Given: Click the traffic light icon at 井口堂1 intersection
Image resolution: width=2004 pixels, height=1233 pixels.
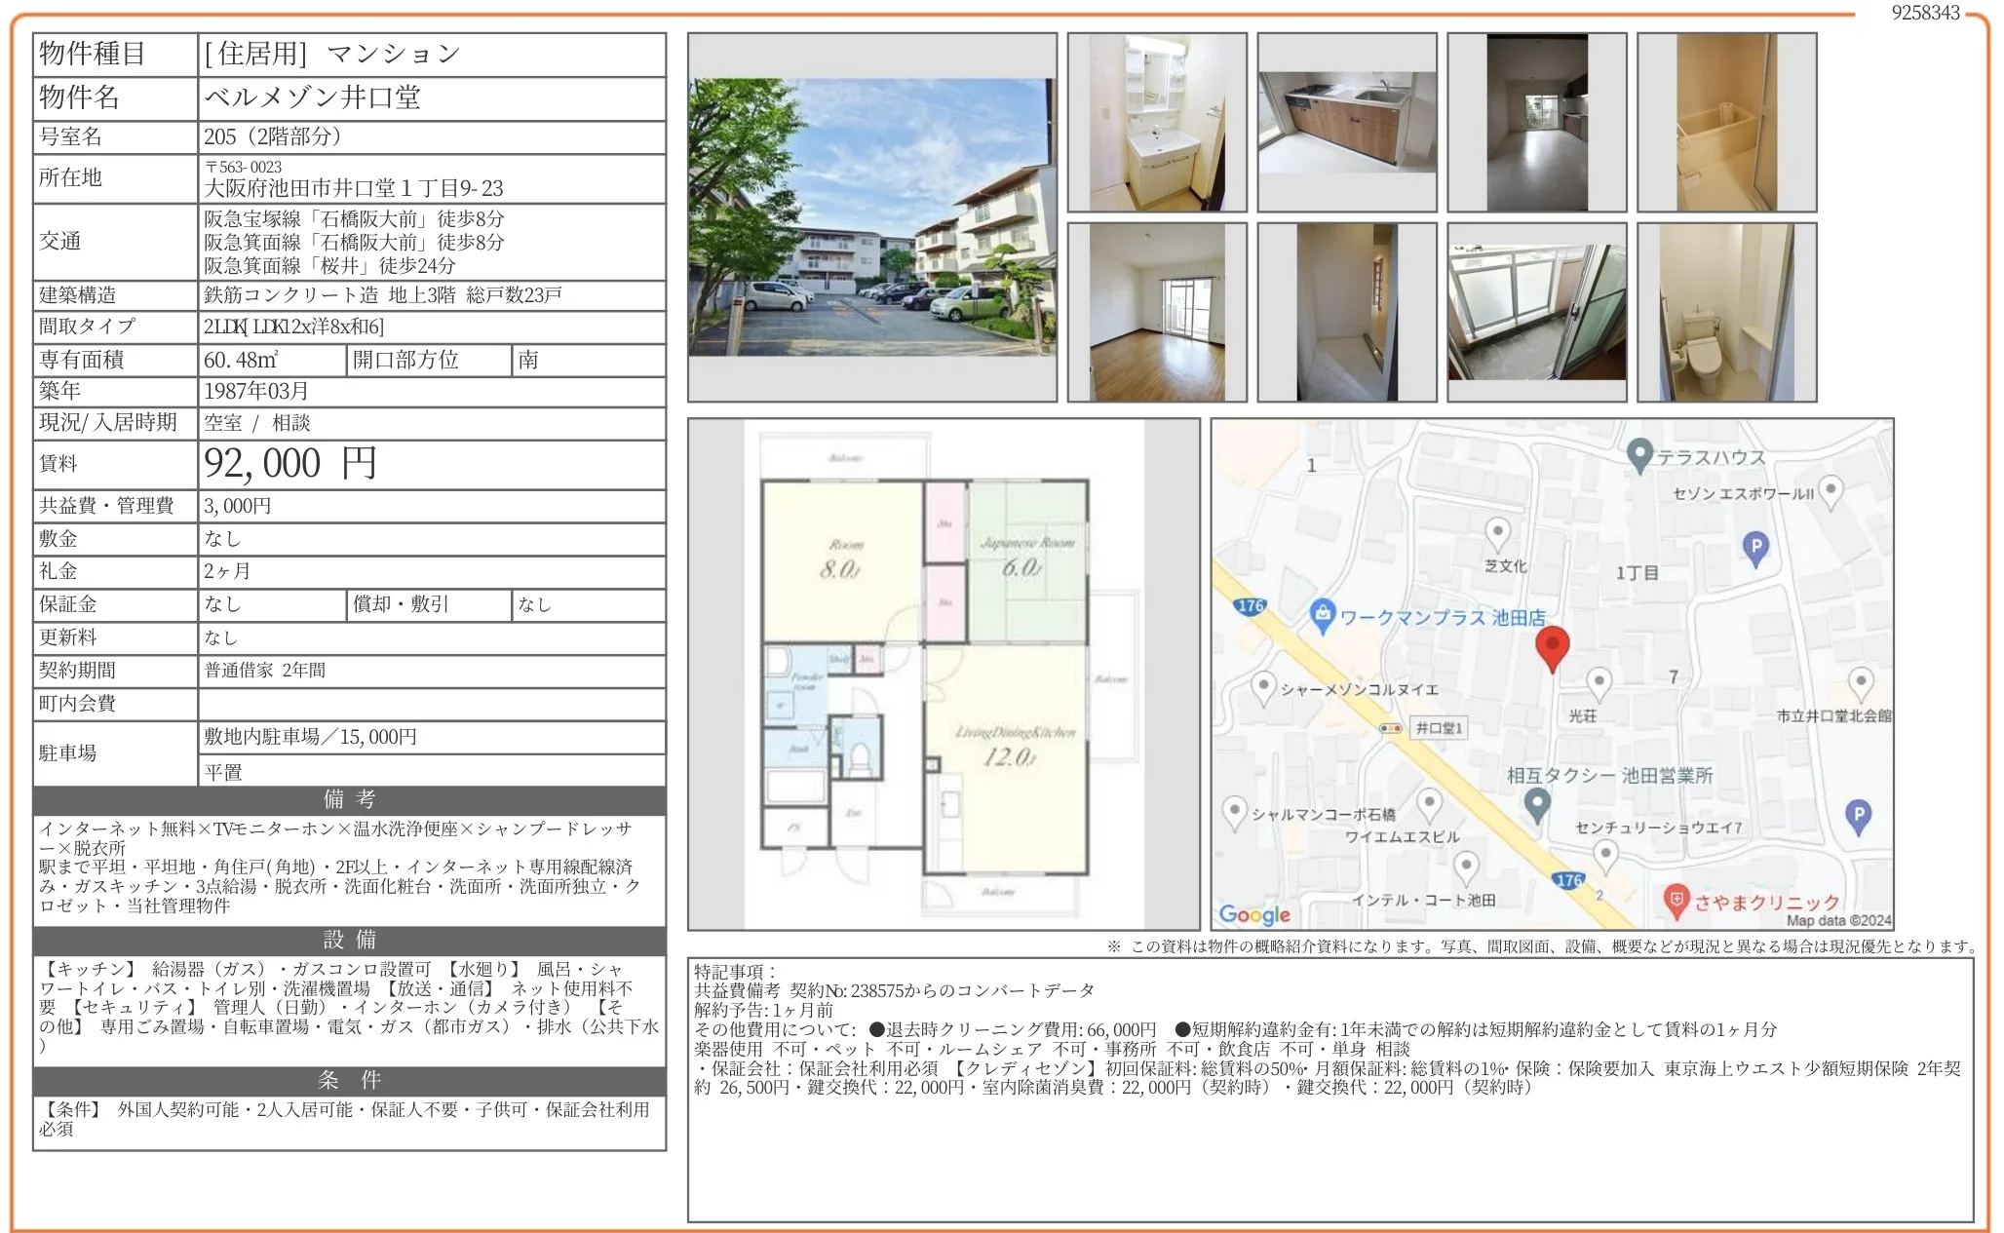Looking at the screenshot, I should (1390, 729).
